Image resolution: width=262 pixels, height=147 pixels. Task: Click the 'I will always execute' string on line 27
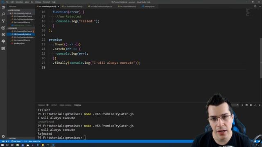point(113,63)
